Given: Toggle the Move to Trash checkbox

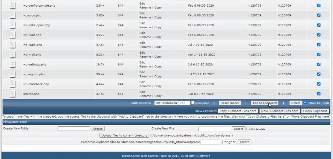Looking at the screenshot, I should pos(305,103).
